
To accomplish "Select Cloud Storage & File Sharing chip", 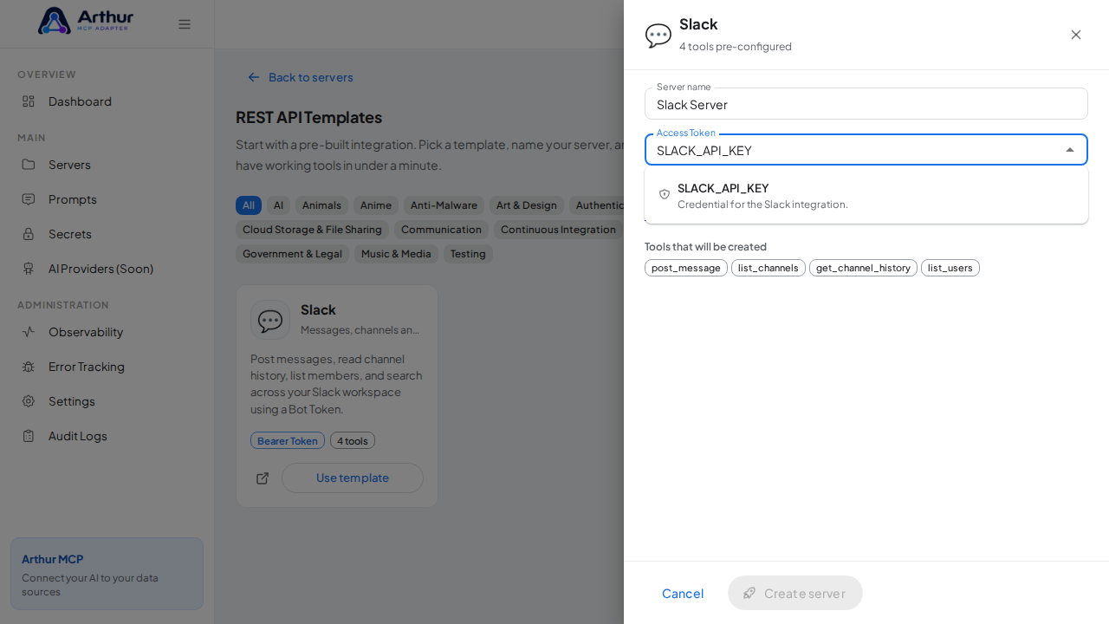I will pyautogui.click(x=312, y=230).
